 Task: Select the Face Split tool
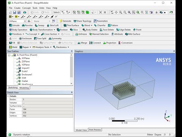pos(40,38)
